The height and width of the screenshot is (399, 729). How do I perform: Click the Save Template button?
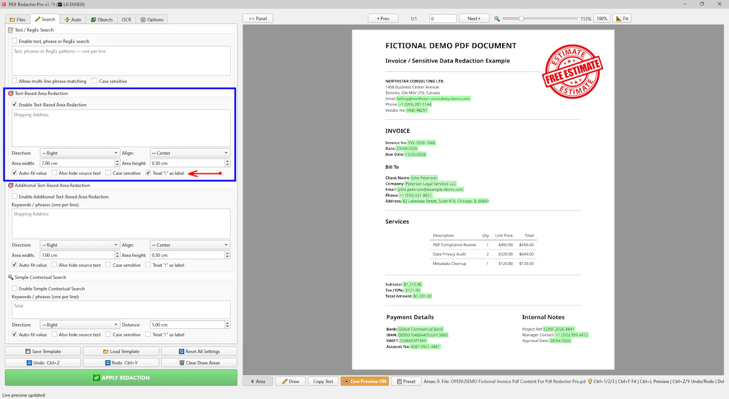point(43,351)
